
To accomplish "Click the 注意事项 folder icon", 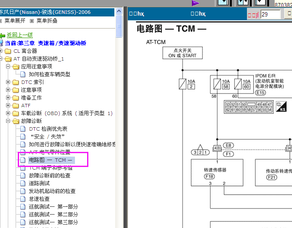I will tap(16, 90).
